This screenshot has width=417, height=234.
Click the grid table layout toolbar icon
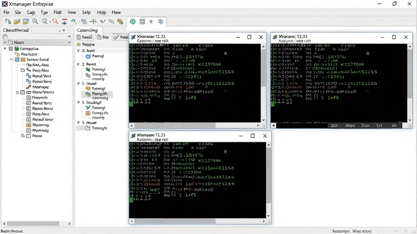[143, 22]
